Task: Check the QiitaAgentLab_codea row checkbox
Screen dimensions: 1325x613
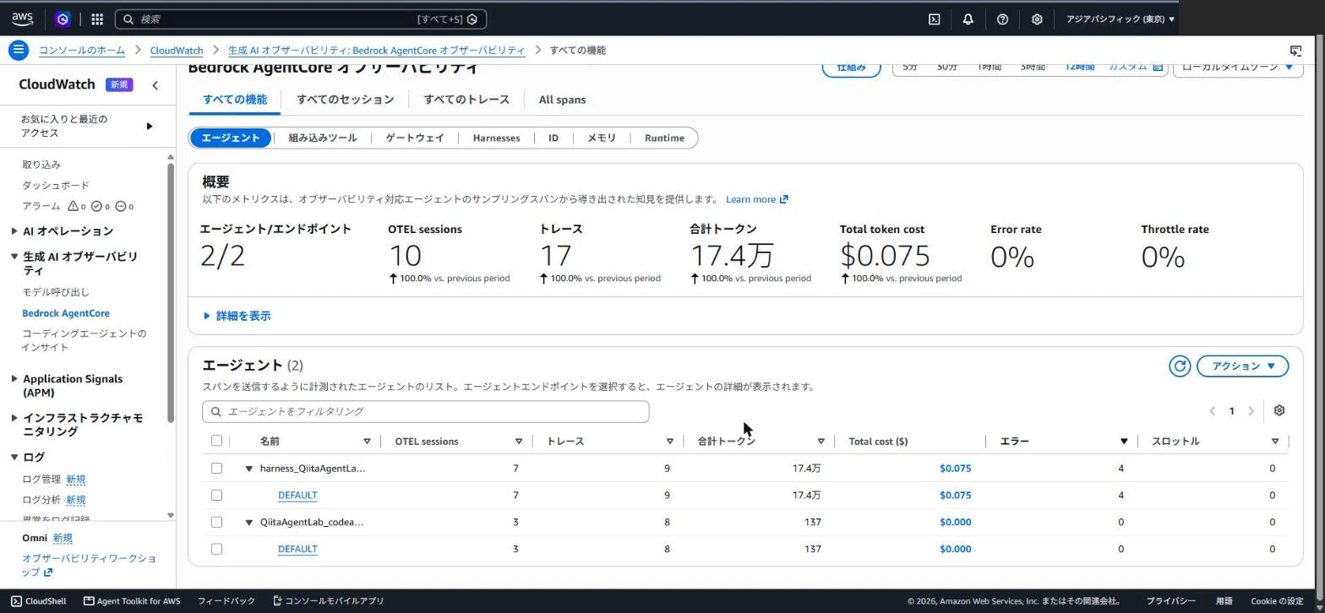Action: click(216, 522)
